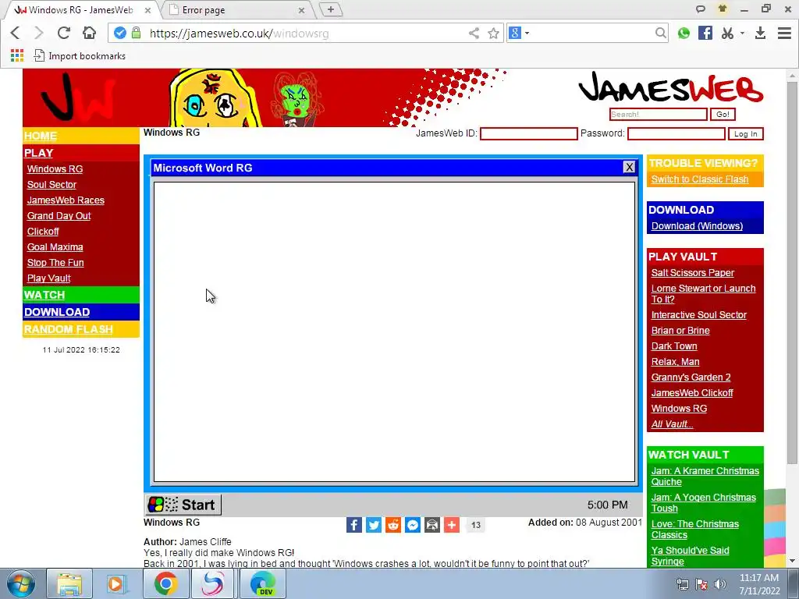This screenshot has height=599, width=799.
Task: Reload the page with refresh icon
Action: 64,33
